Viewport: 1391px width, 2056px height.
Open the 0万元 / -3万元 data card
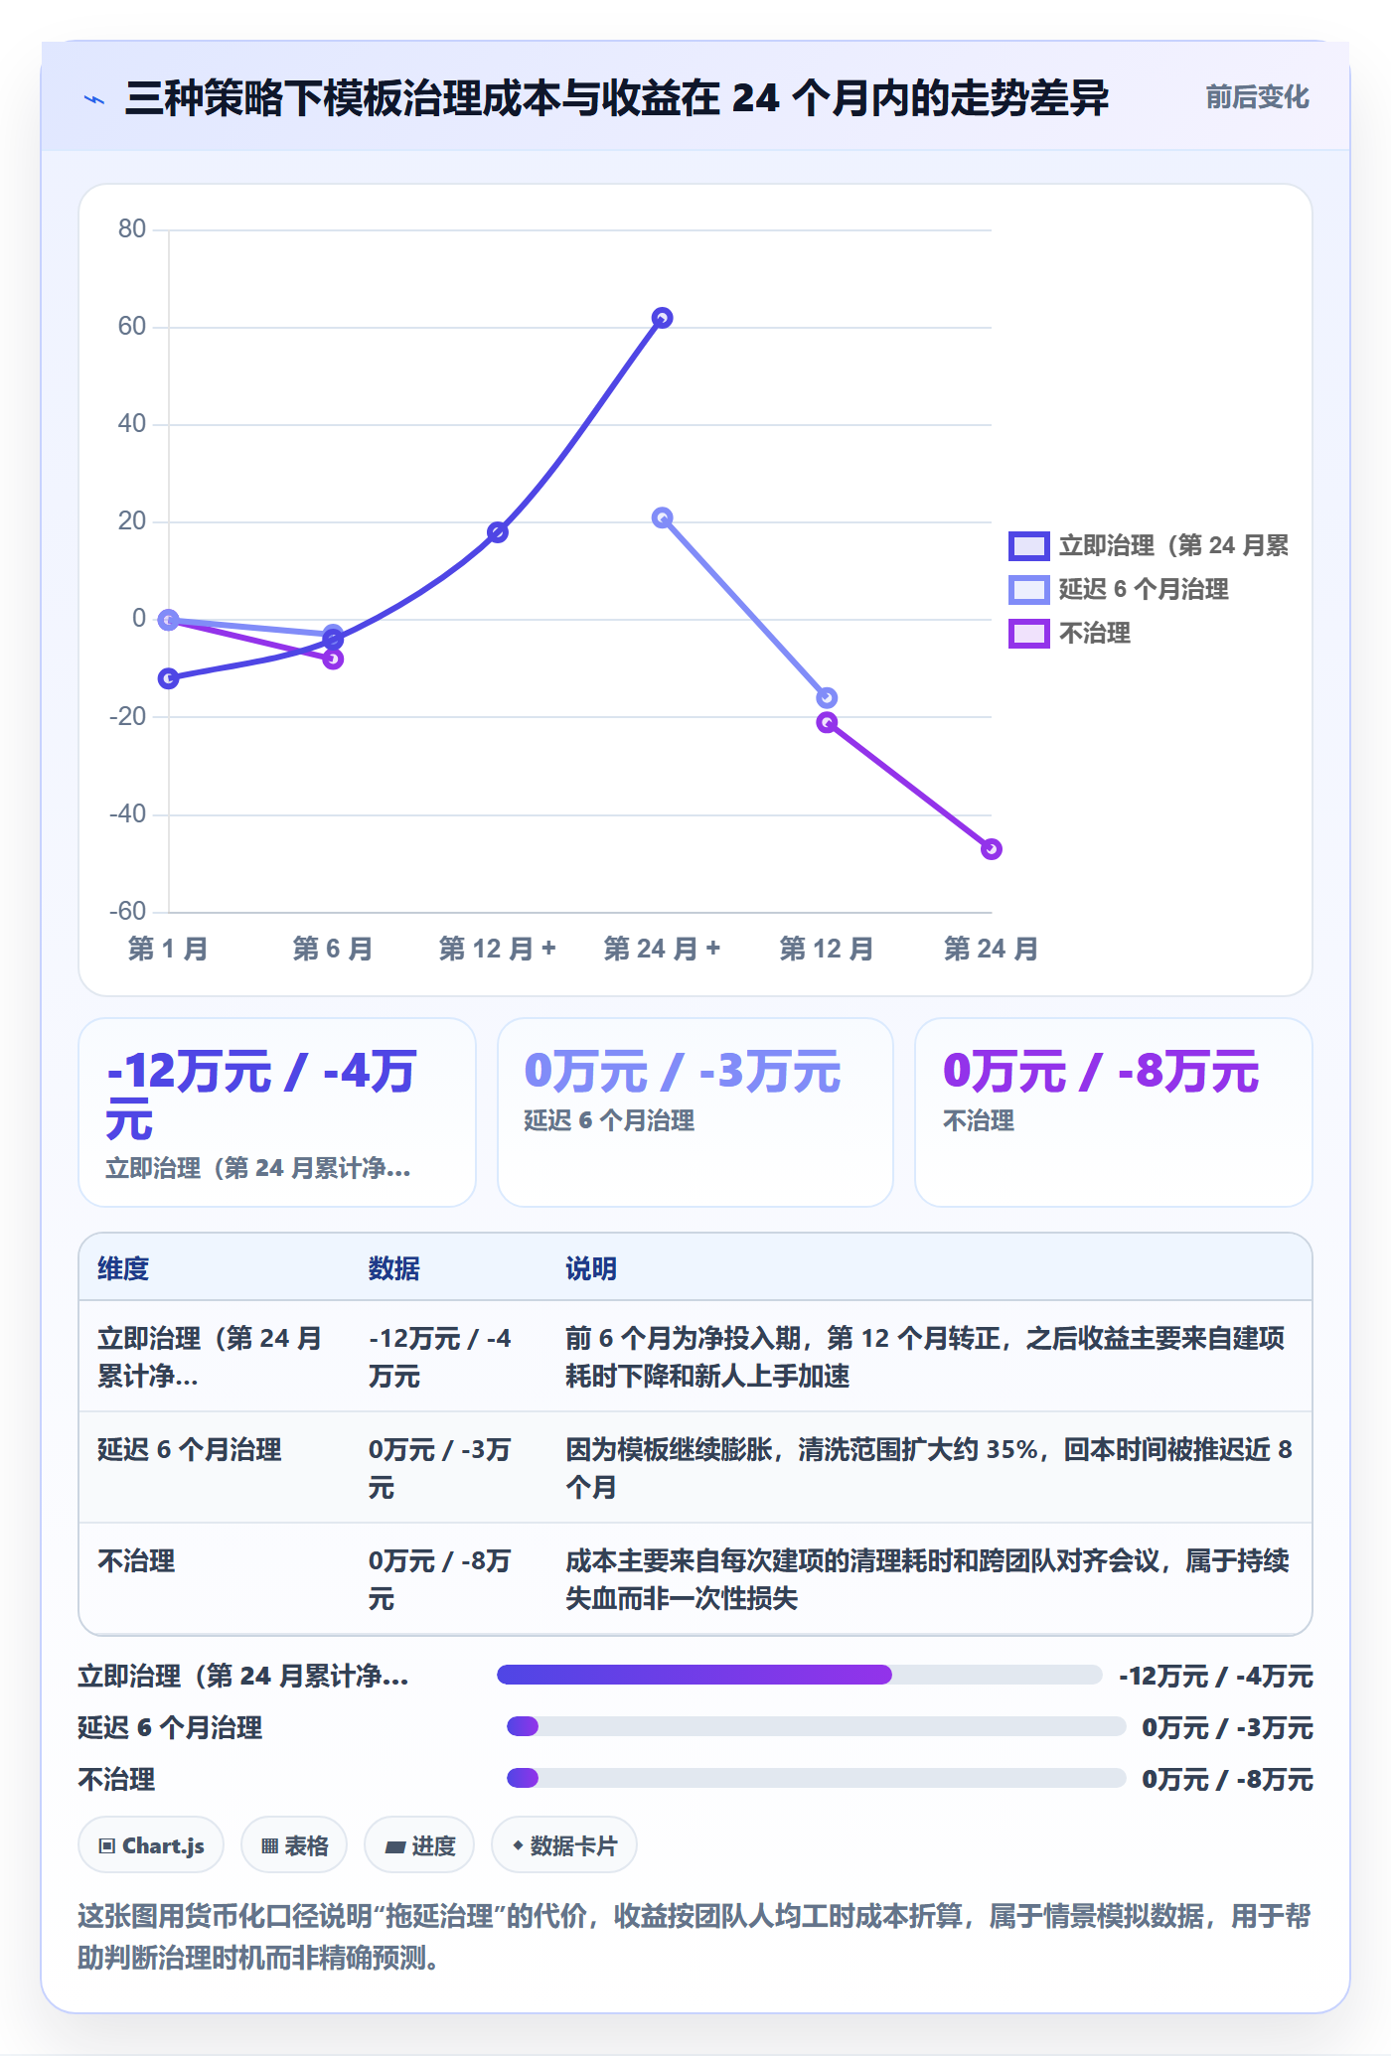[695, 1112]
